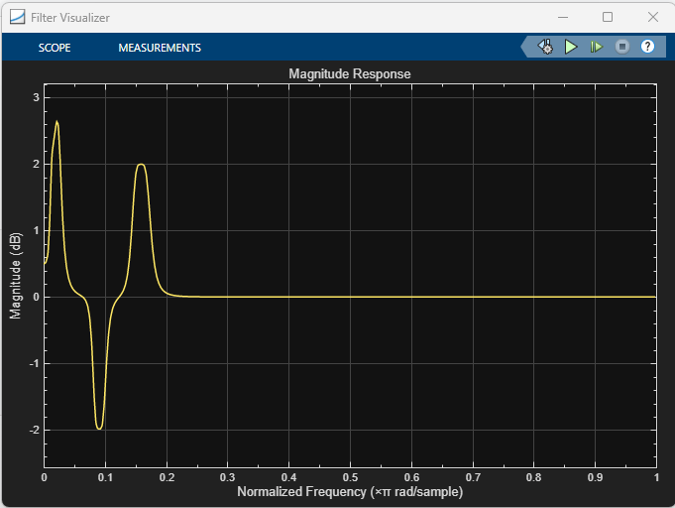Click the Filter Visualizer window title text

point(70,18)
